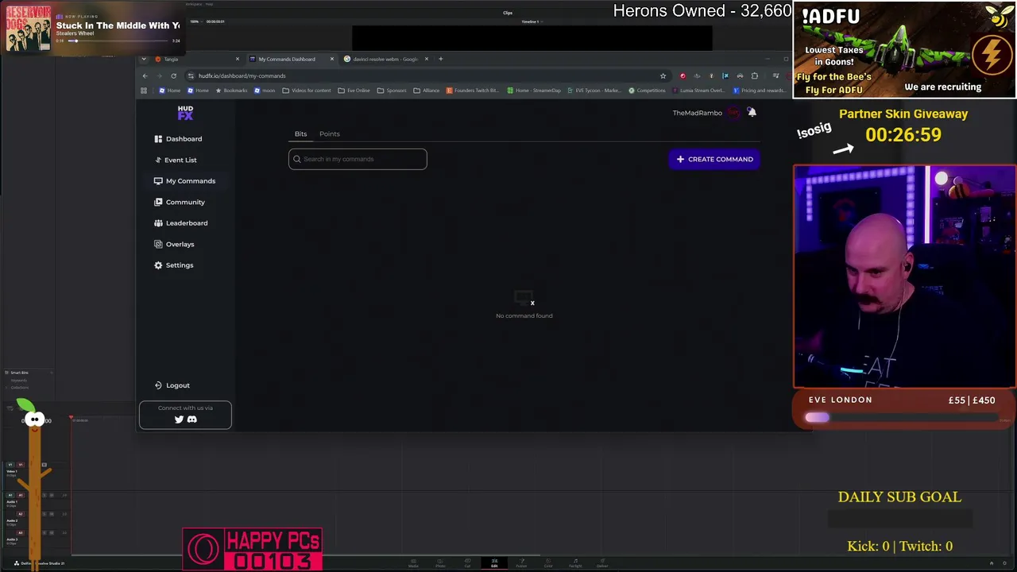The image size is (1017, 572).
Task: Reload the current page
Action: point(173,75)
